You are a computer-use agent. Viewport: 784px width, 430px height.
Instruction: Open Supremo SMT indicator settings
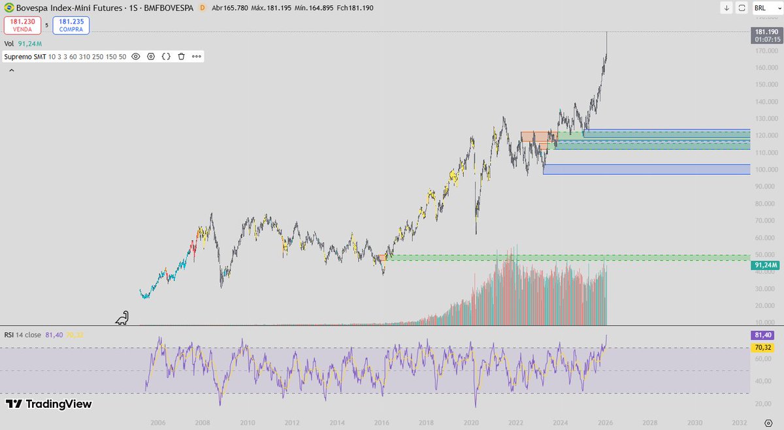coord(151,57)
